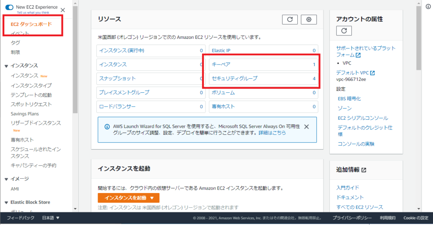Open デフォルト VPC link

[x=352, y=73]
